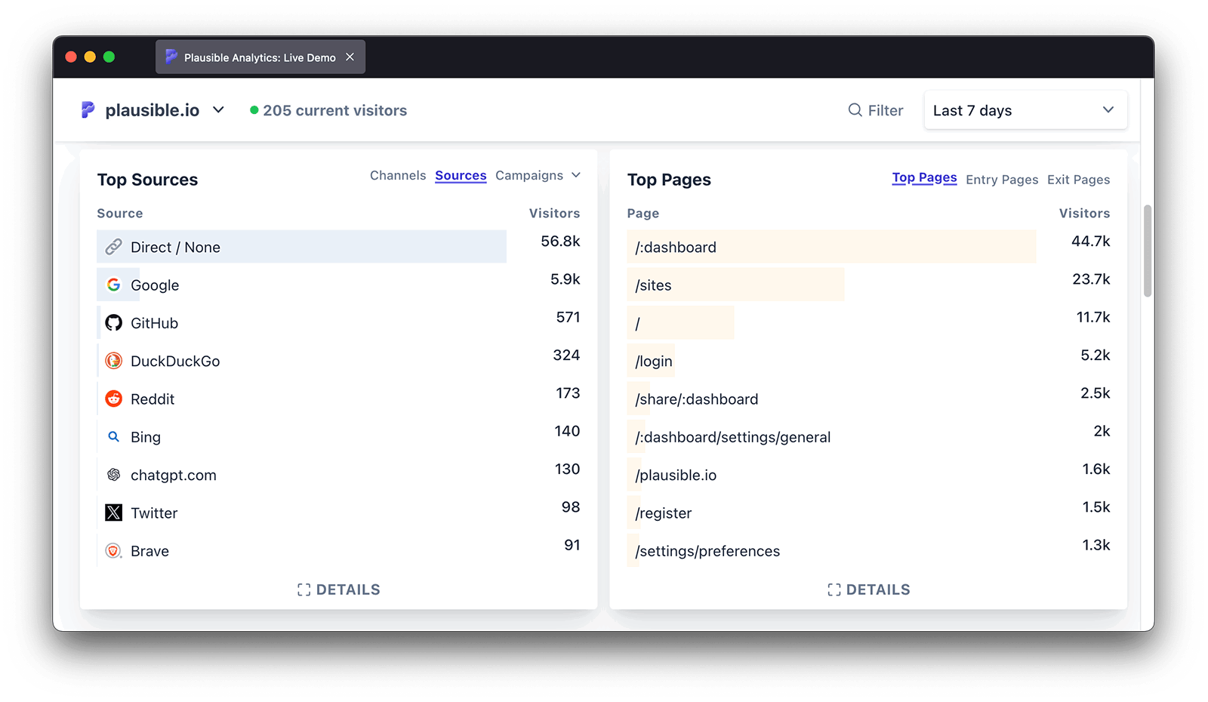Screen dimensions: 1208x702
Task: Switch to the Channels tab
Action: (398, 175)
